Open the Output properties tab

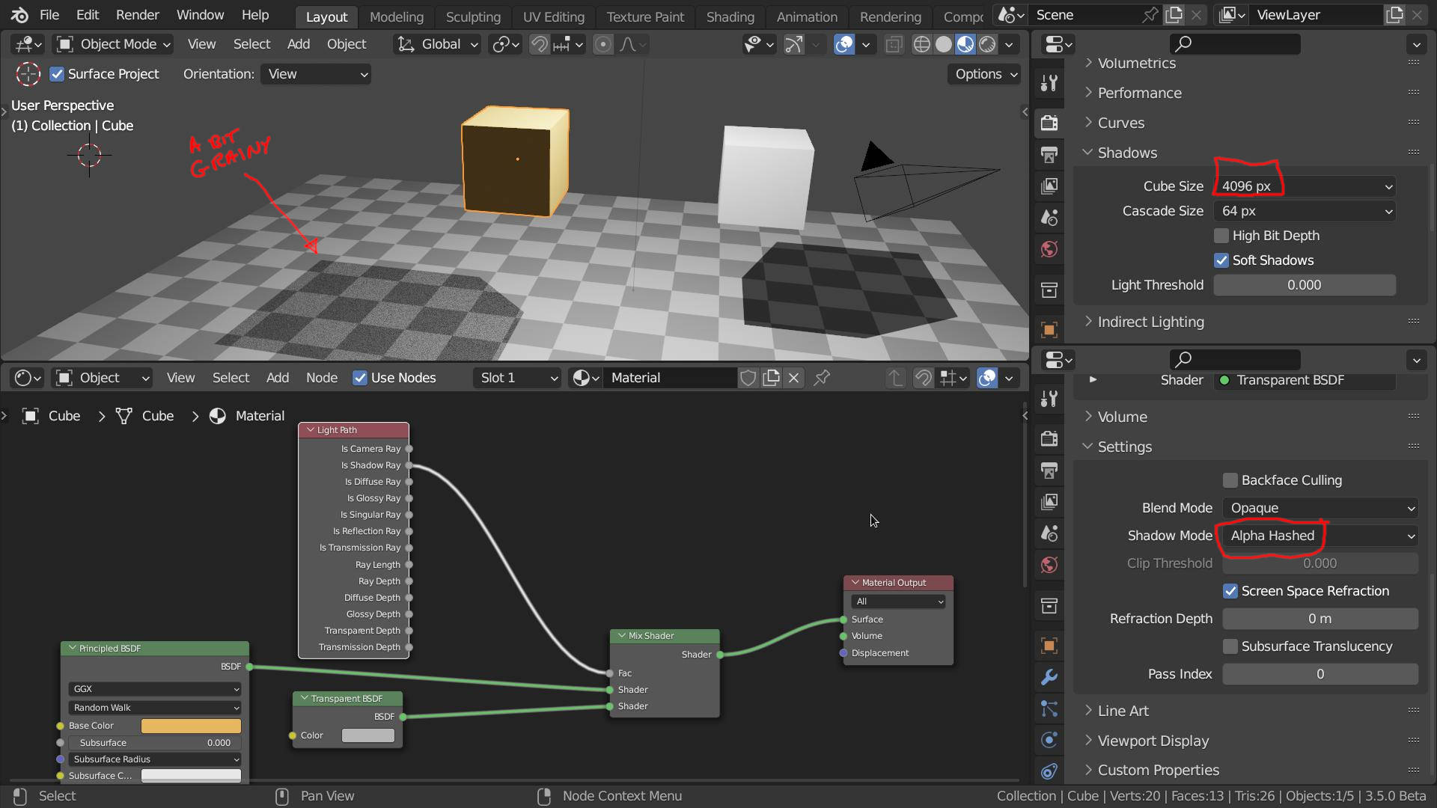pos(1048,154)
